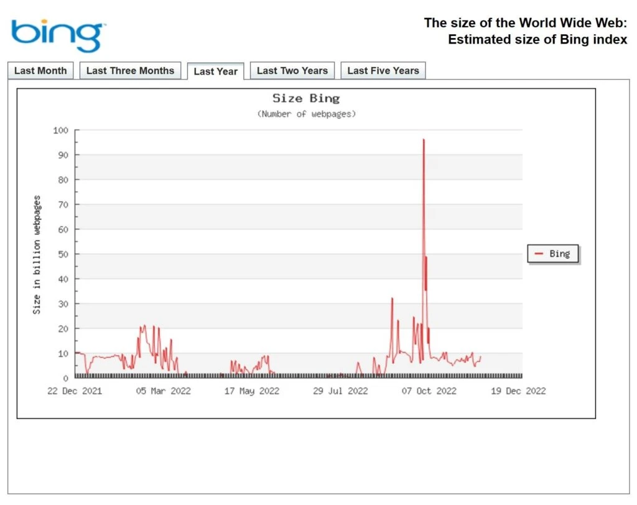Click the 50 value on the y-axis

click(x=63, y=254)
